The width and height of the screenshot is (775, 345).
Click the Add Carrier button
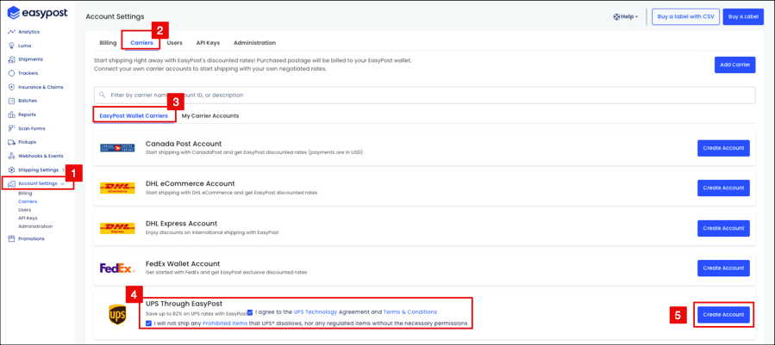[734, 65]
